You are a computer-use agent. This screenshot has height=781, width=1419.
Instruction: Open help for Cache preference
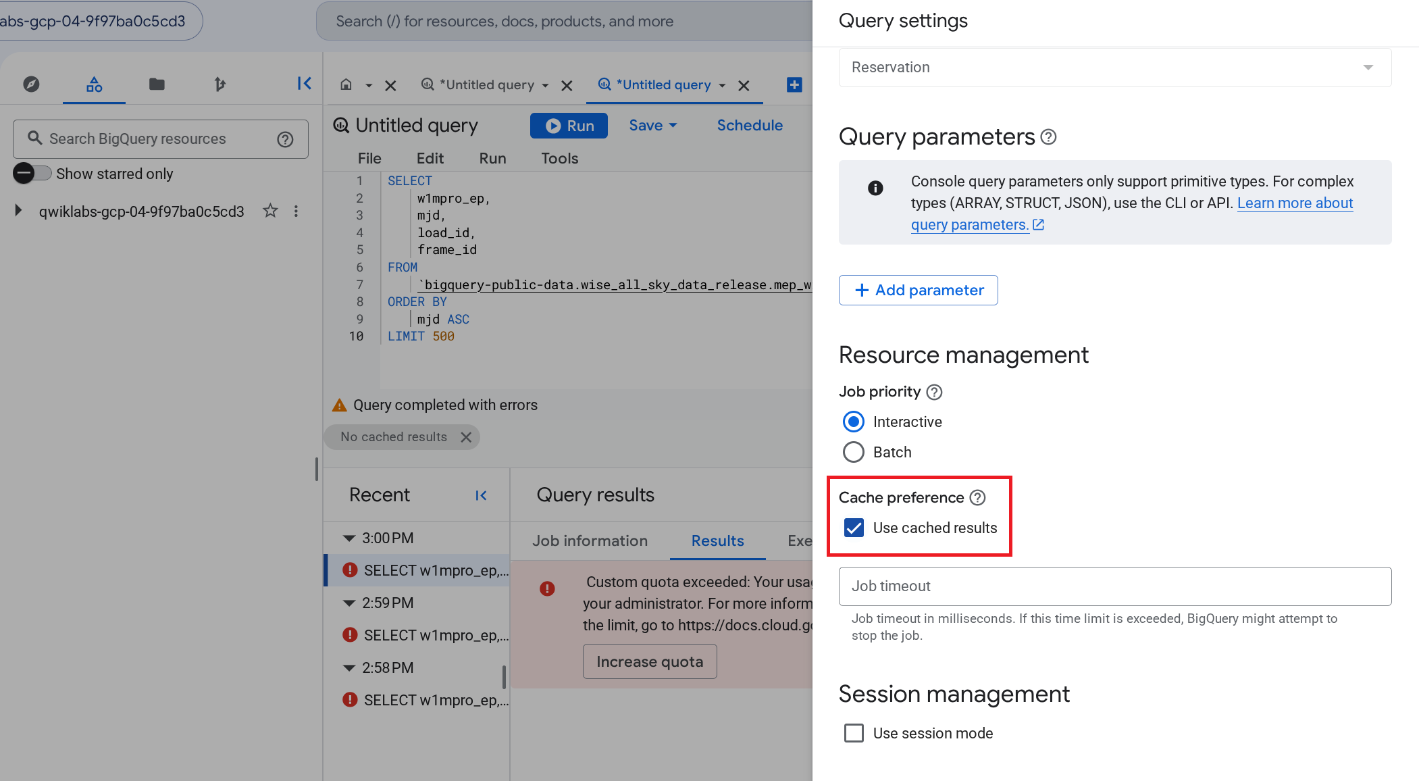[977, 498]
